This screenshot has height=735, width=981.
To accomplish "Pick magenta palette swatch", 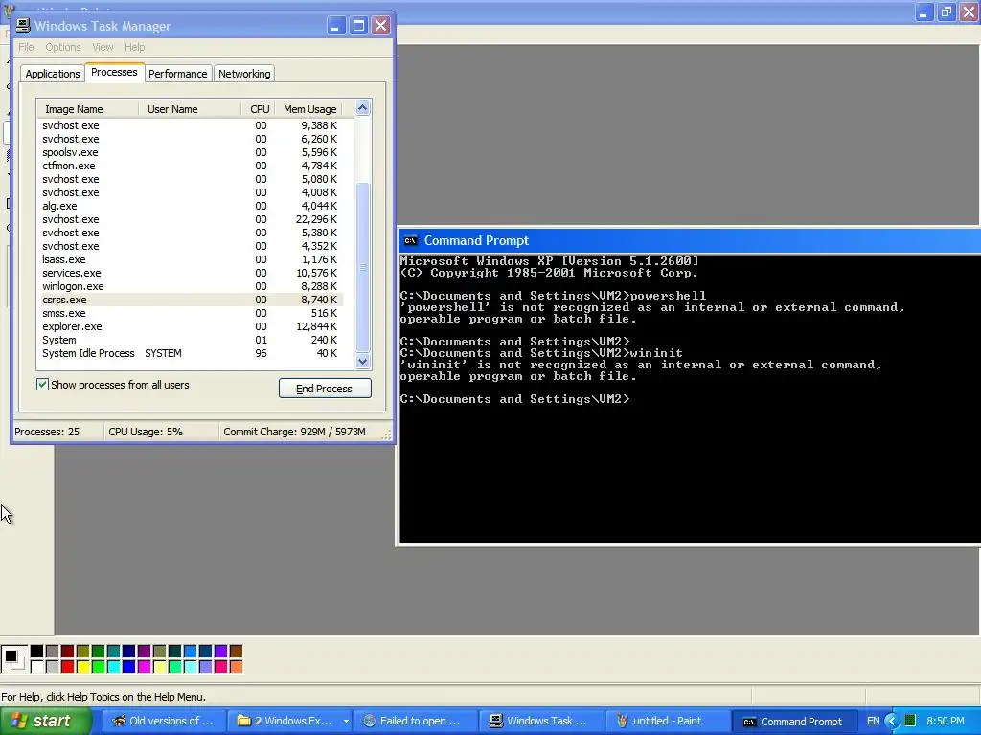I will point(144,667).
